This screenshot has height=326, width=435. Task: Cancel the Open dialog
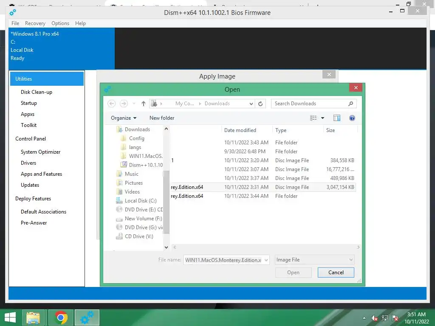pos(336,273)
